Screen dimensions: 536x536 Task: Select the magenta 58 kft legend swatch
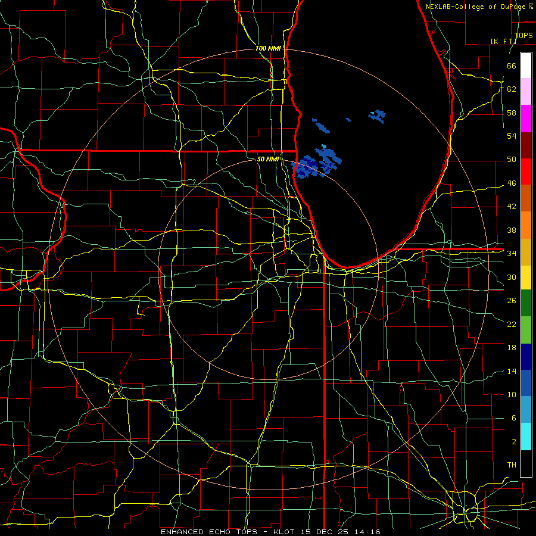(x=526, y=119)
